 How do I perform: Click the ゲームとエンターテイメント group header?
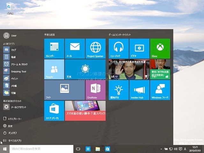point(120,35)
